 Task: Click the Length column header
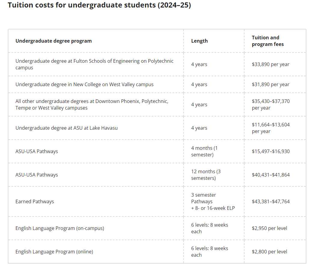pos(199,41)
